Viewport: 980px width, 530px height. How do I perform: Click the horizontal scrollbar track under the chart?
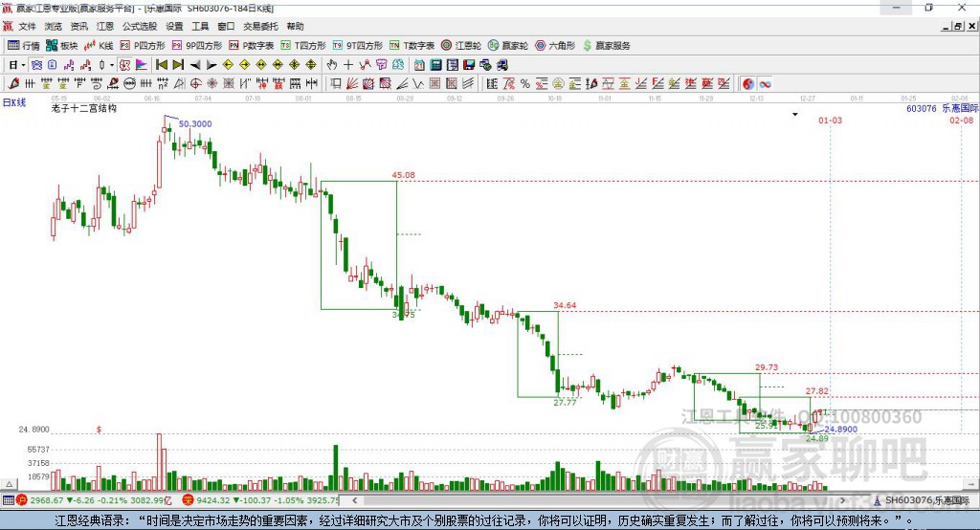pos(598,500)
